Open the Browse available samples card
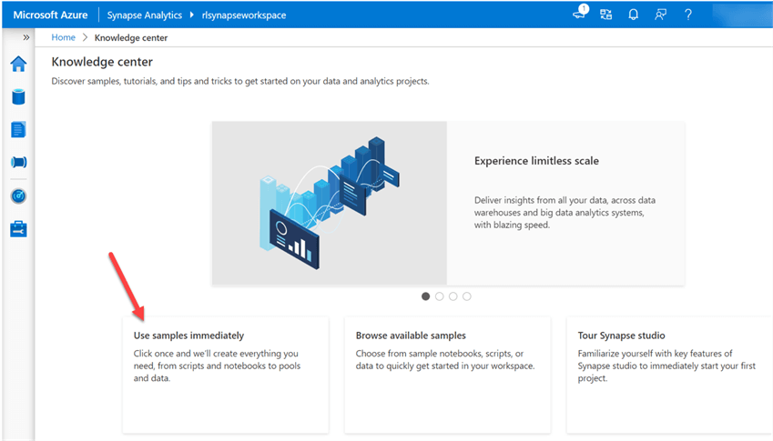The height and width of the screenshot is (441, 773). click(447, 374)
